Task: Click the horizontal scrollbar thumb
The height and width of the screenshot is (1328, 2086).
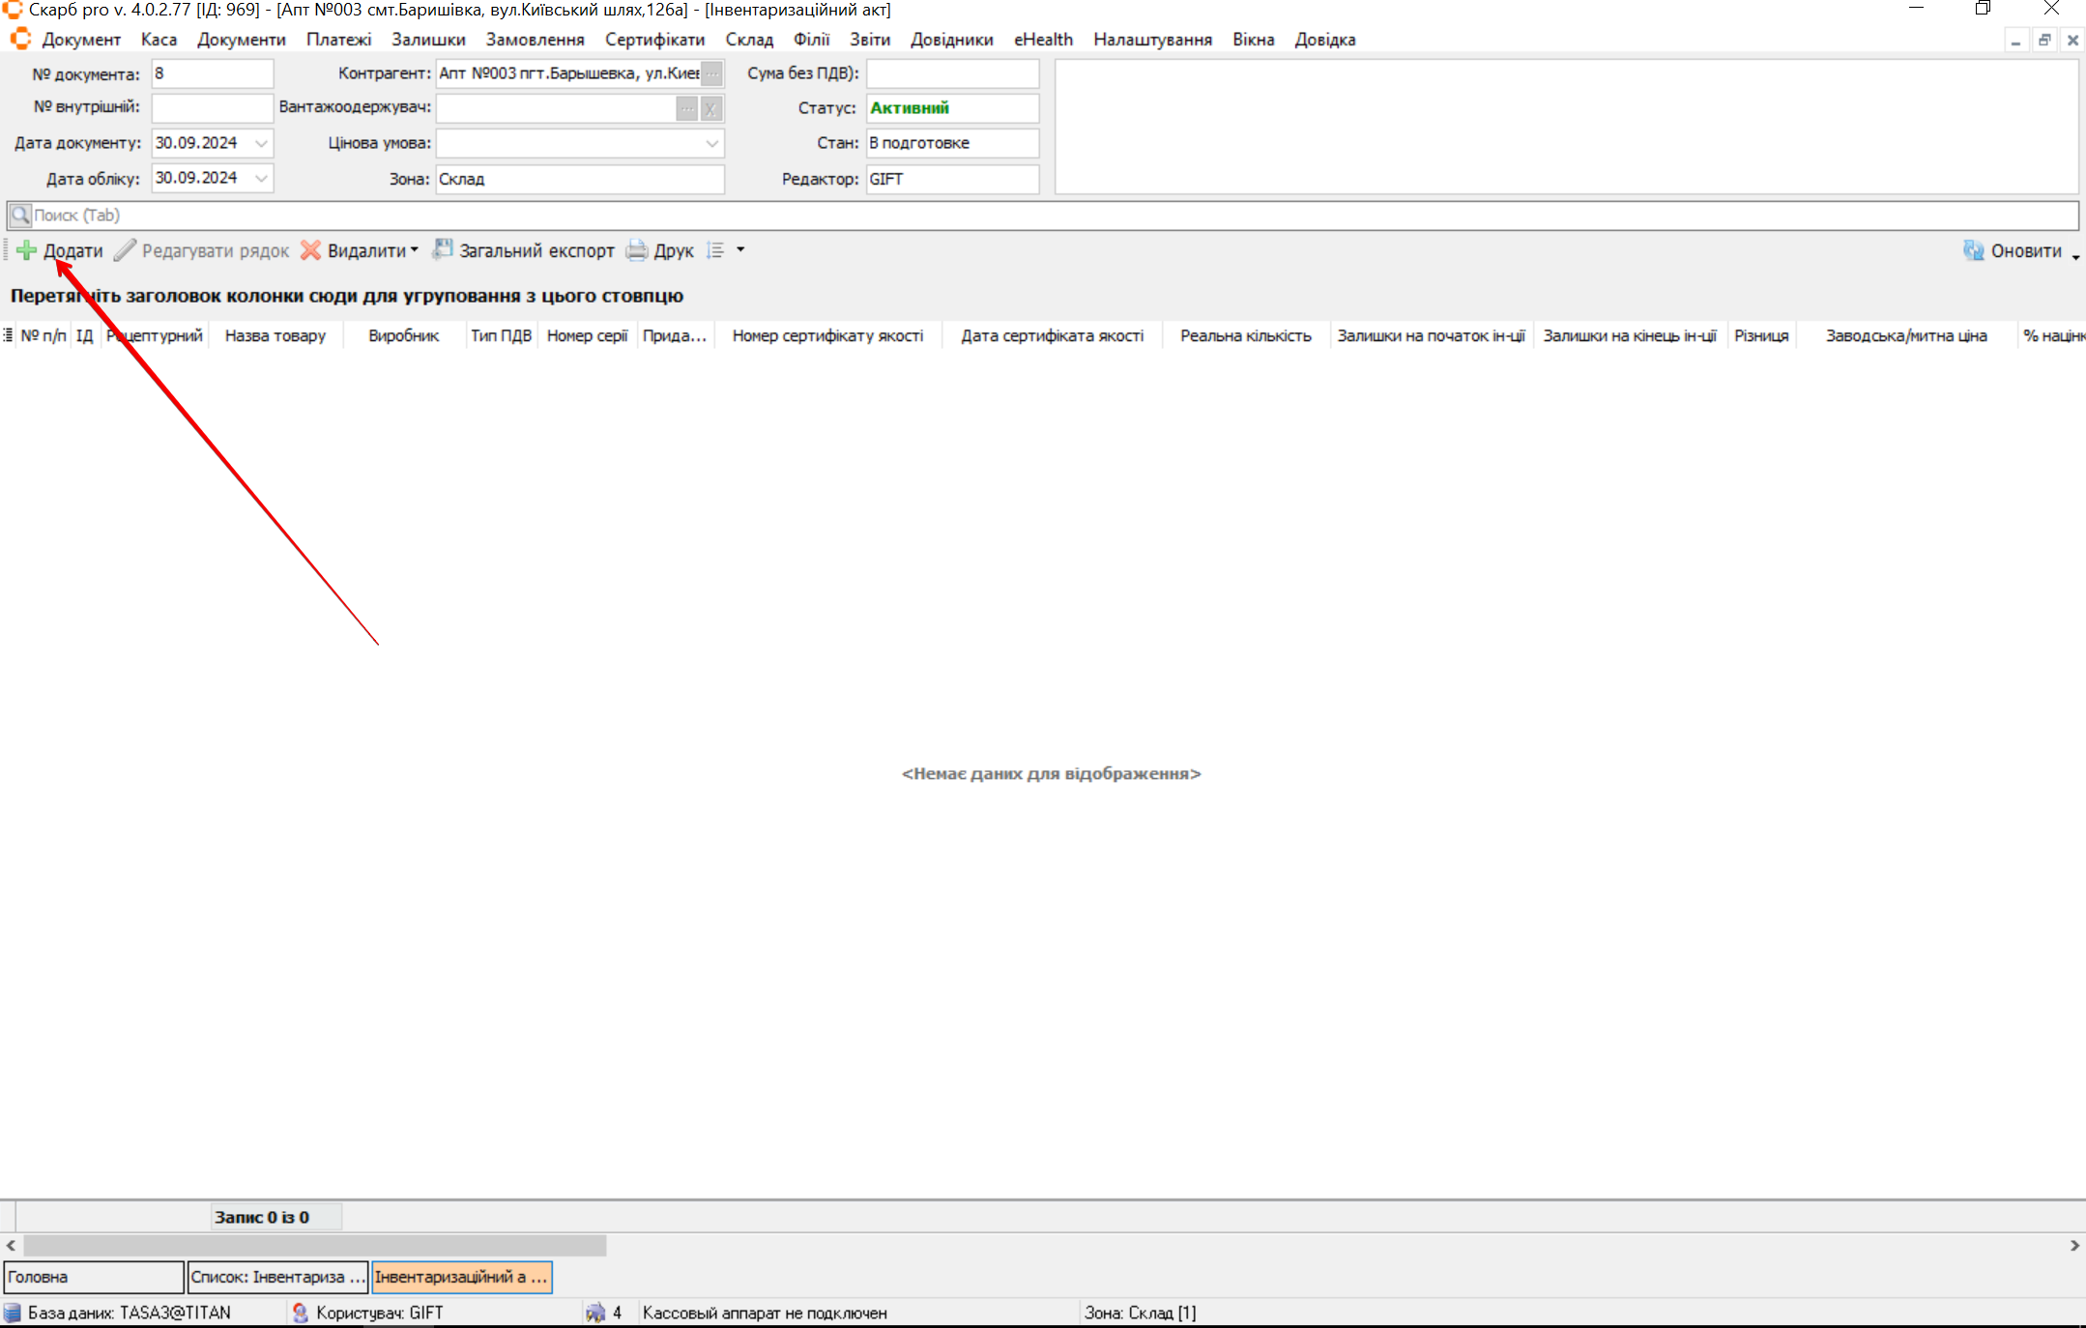Action: tap(314, 1246)
